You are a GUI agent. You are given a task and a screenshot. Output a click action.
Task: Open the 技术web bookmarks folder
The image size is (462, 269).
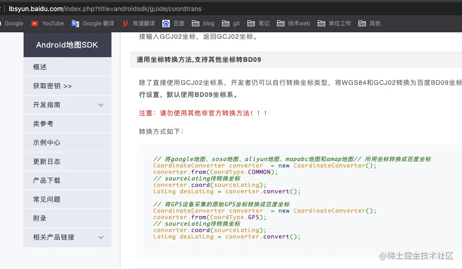[x=294, y=24]
